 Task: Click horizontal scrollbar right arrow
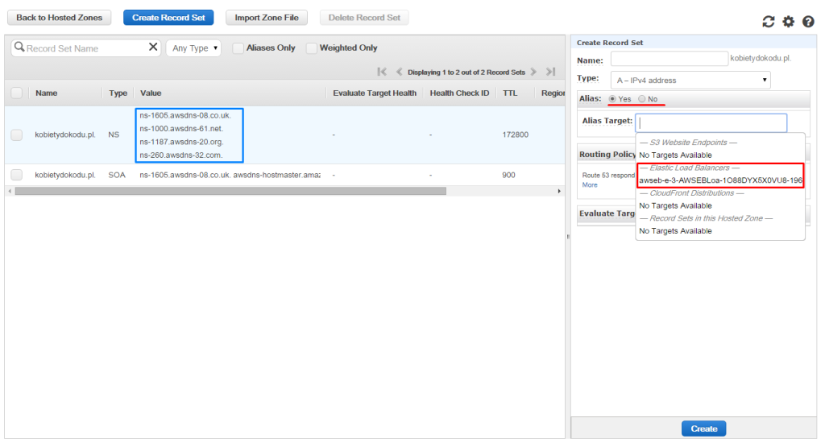click(559, 191)
